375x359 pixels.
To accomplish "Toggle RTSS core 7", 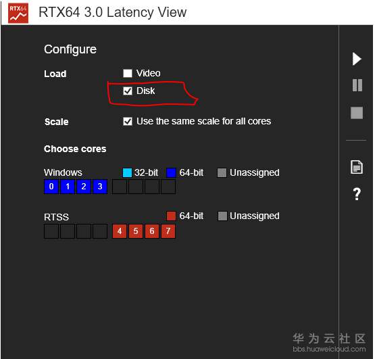I will pos(168,231).
